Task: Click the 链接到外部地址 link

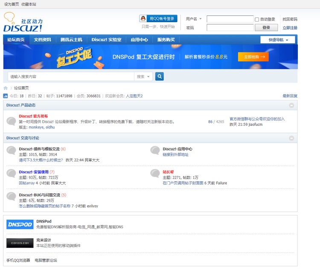Action: pyautogui.click(x=175, y=154)
